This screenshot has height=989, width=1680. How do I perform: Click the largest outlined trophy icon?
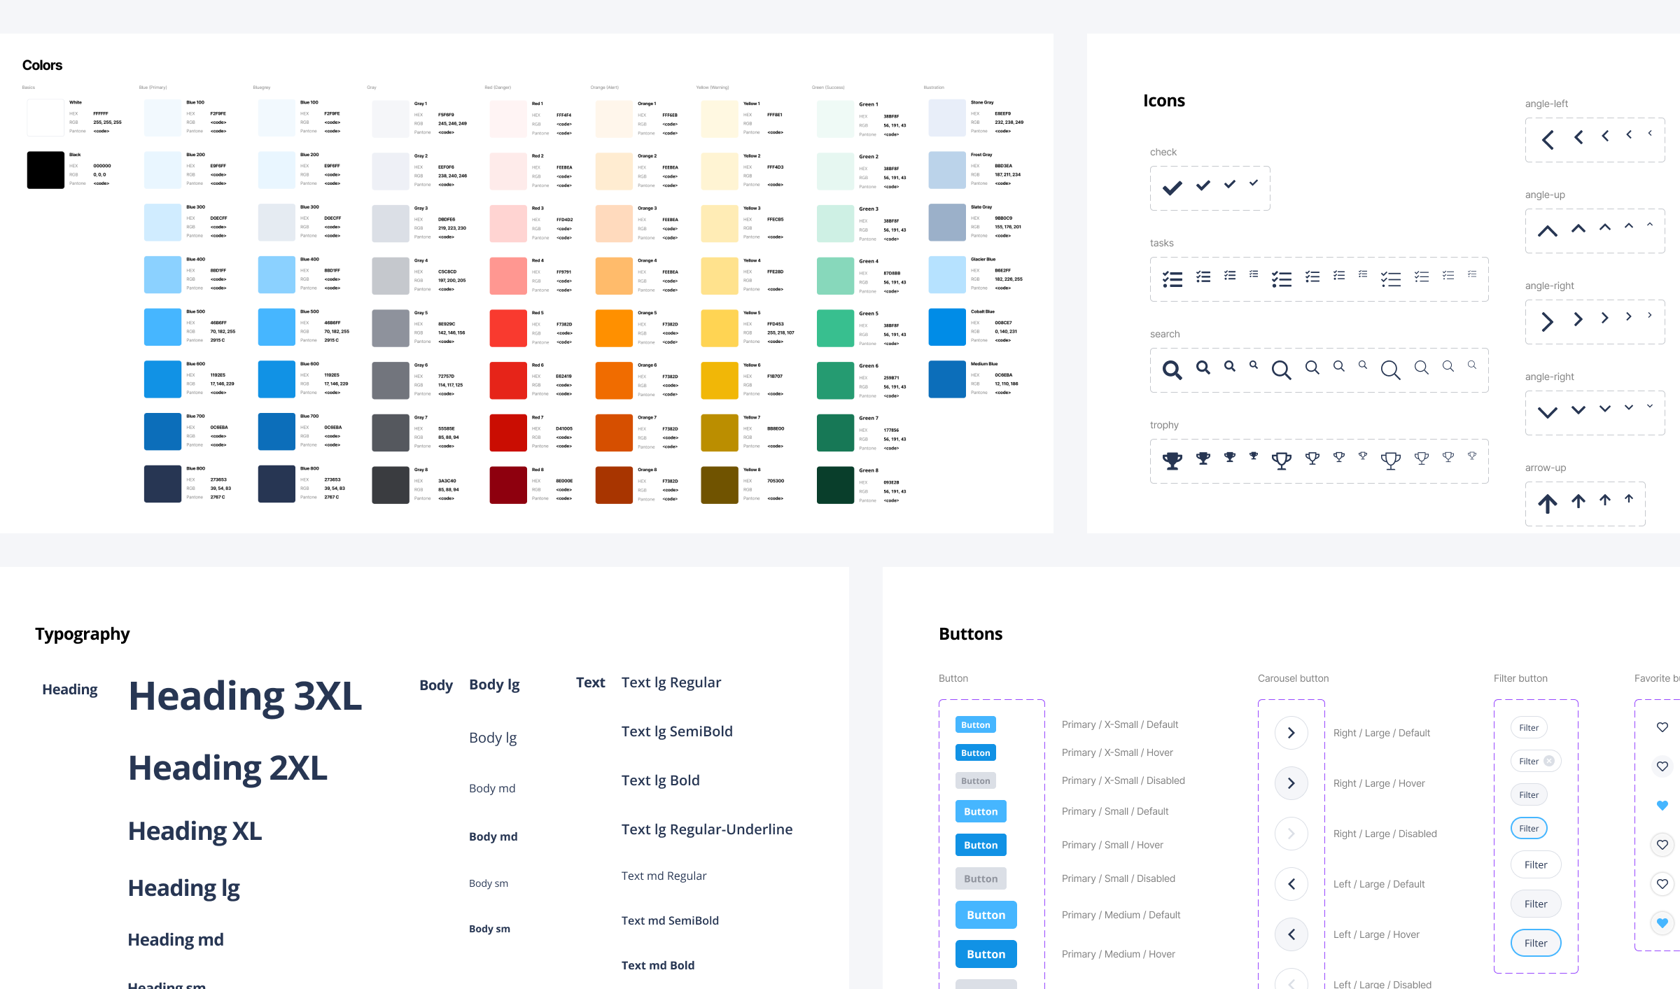click(1281, 461)
